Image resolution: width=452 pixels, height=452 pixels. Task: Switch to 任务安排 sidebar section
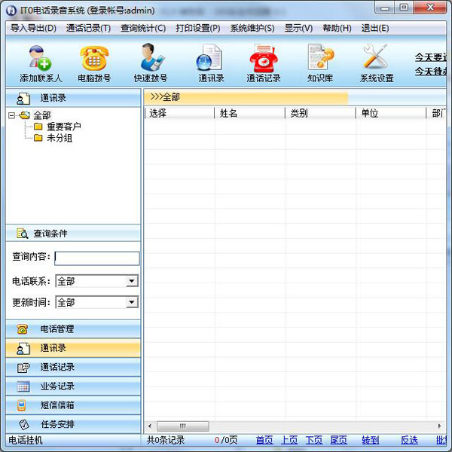point(73,424)
